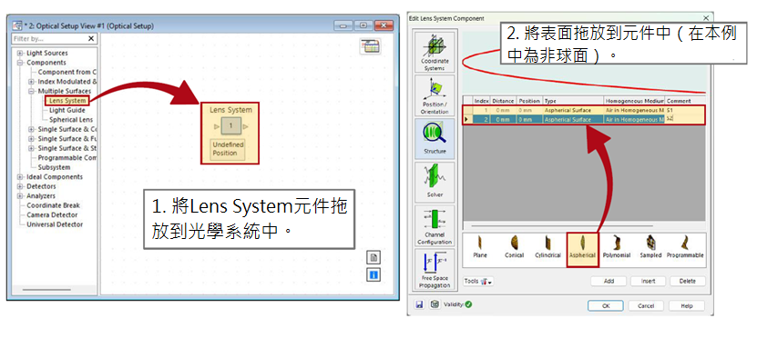Image resolution: width=757 pixels, height=348 pixels.
Task: Click the save disk icon beside Validity
Action: coord(420,304)
